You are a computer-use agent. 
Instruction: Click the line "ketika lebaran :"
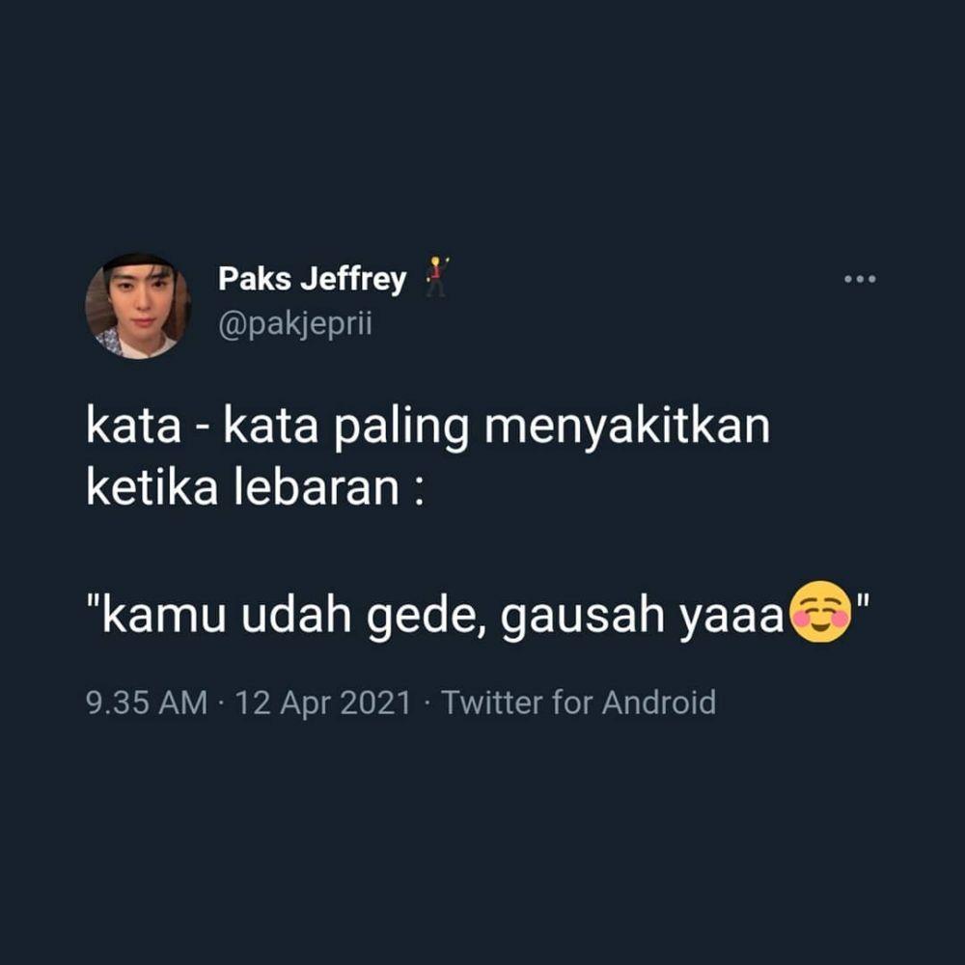pos(256,488)
